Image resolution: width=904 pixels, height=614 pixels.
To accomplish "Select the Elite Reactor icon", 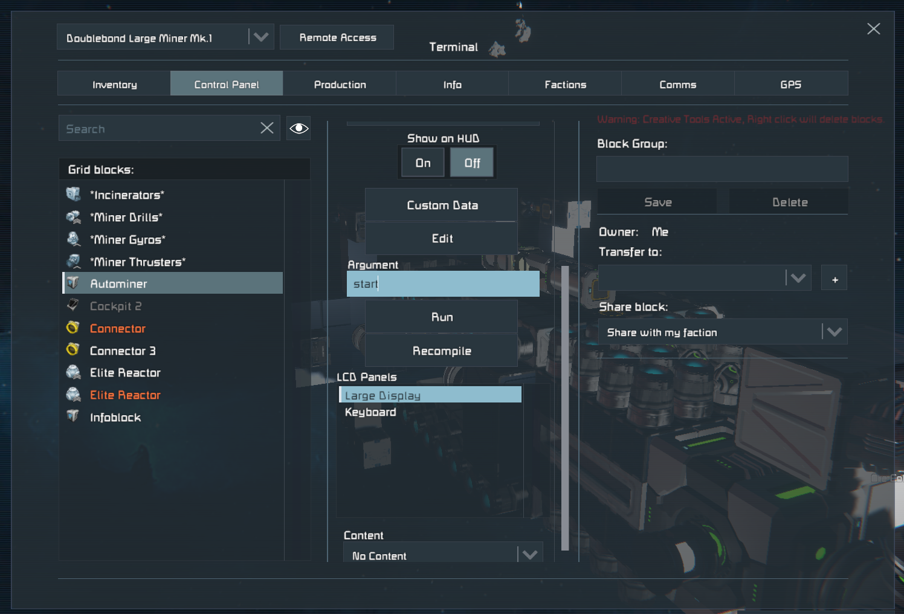I will (x=74, y=372).
